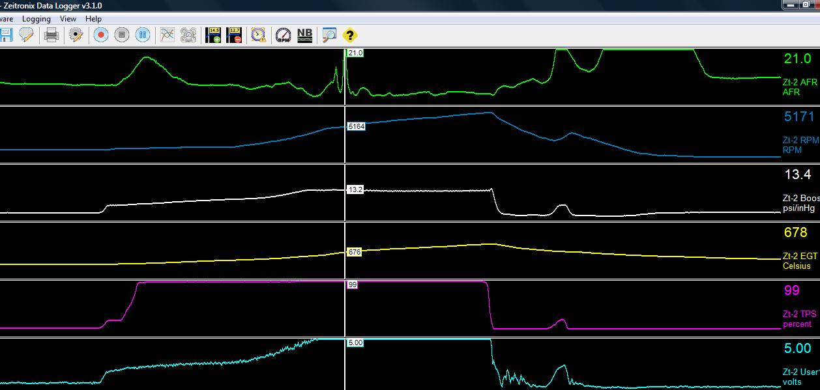The height and width of the screenshot is (390, 820).
Task: Stop the current log recording
Action: (x=121, y=35)
